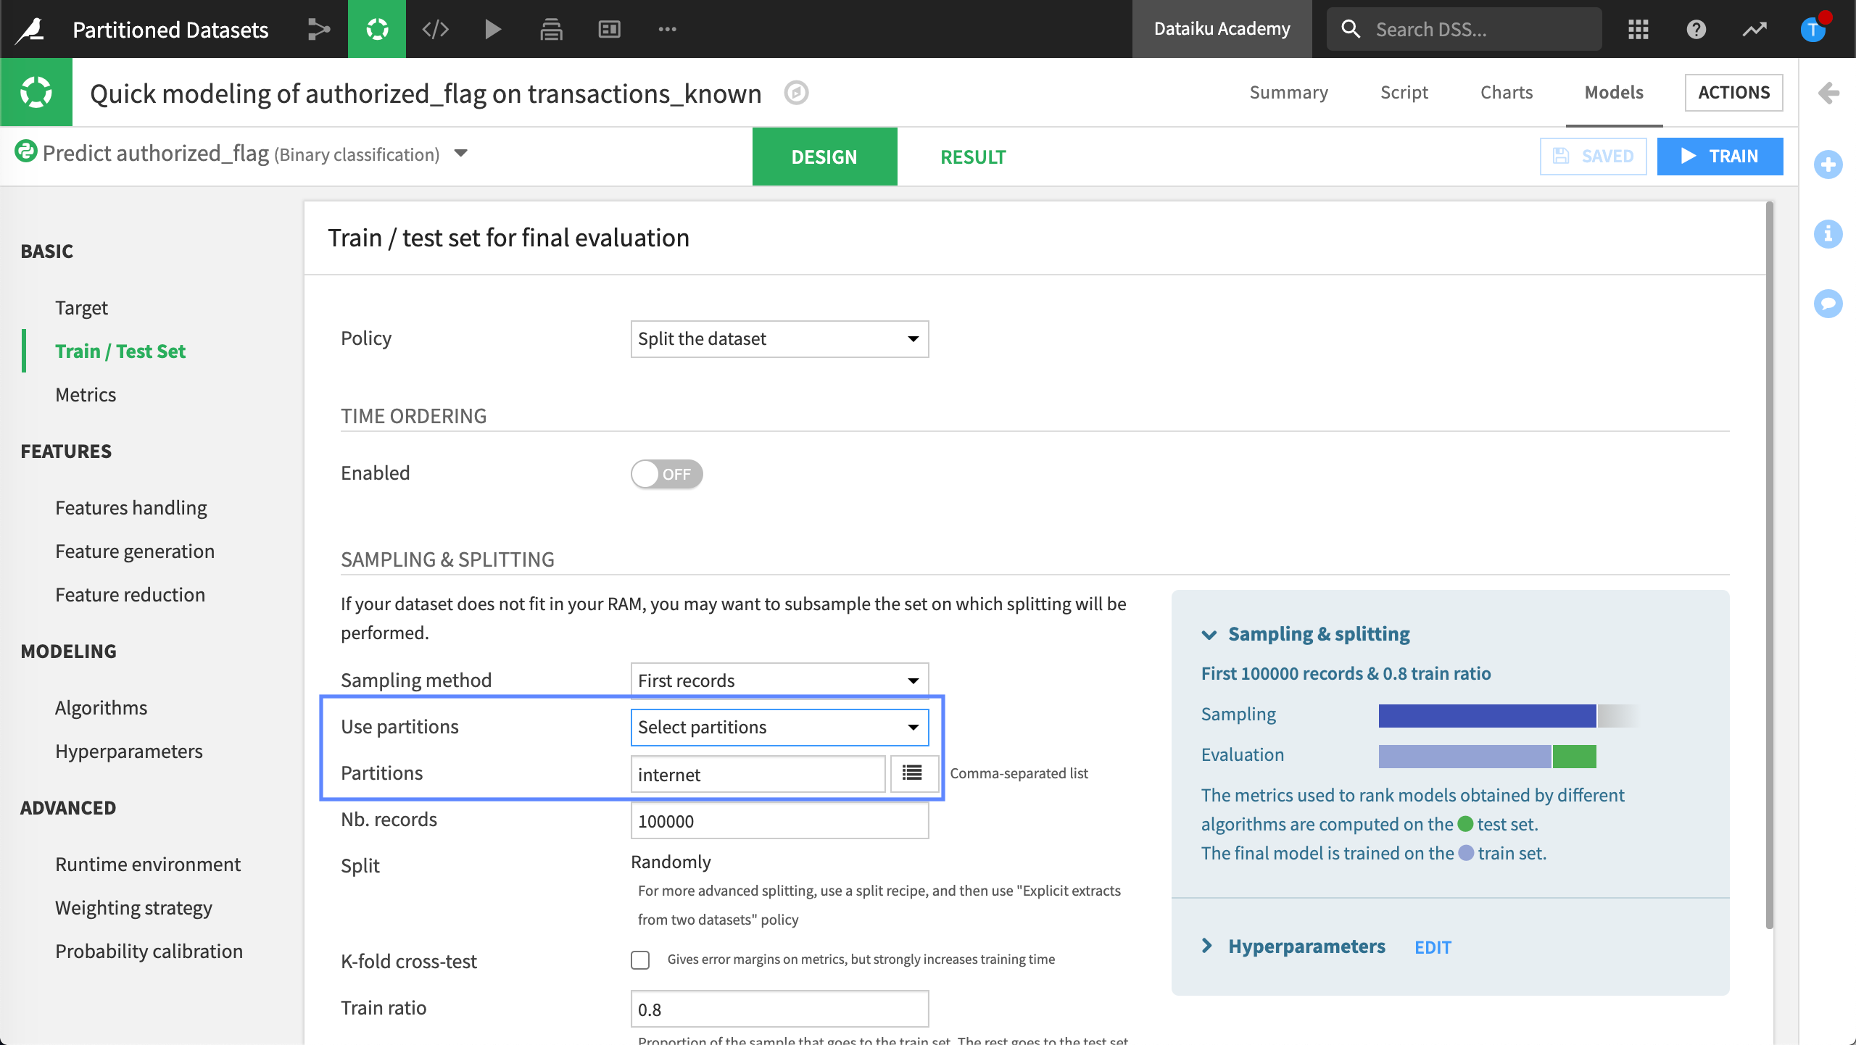This screenshot has width=1856, height=1045.
Task: Open the Charts tab
Action: click(1506, 93)
